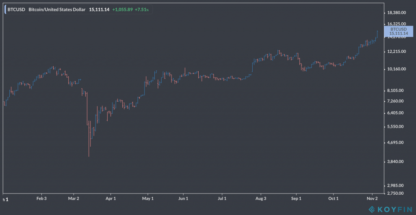Click the Mar 2 date on the time axis
The width and height of the screenshot is (416, 215).
[73, 199]
